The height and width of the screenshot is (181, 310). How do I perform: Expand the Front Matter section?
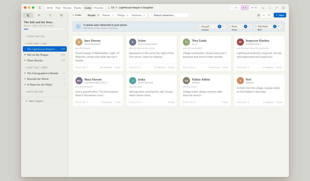click(x=36, y=36)
